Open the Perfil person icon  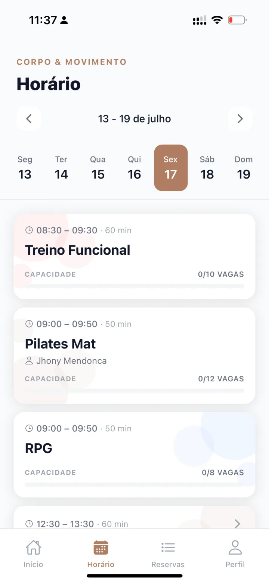tap(235, 548)
